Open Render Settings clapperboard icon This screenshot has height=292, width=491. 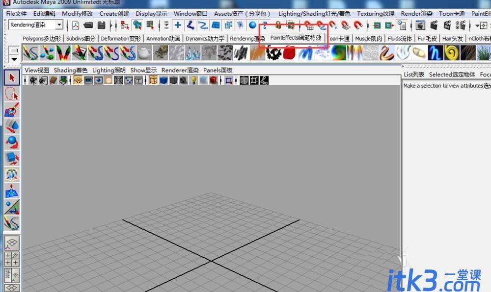pos(461,25)
